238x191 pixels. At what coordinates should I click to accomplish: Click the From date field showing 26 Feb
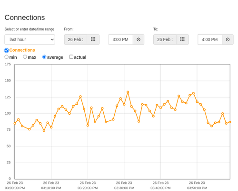pyautogui.click(x=76, y=39)
